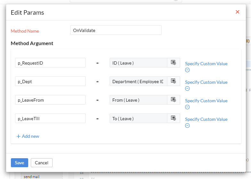251x179 pixels.
Task: Remove the p_LeaveFrom argument row
Action: point(187,107)
